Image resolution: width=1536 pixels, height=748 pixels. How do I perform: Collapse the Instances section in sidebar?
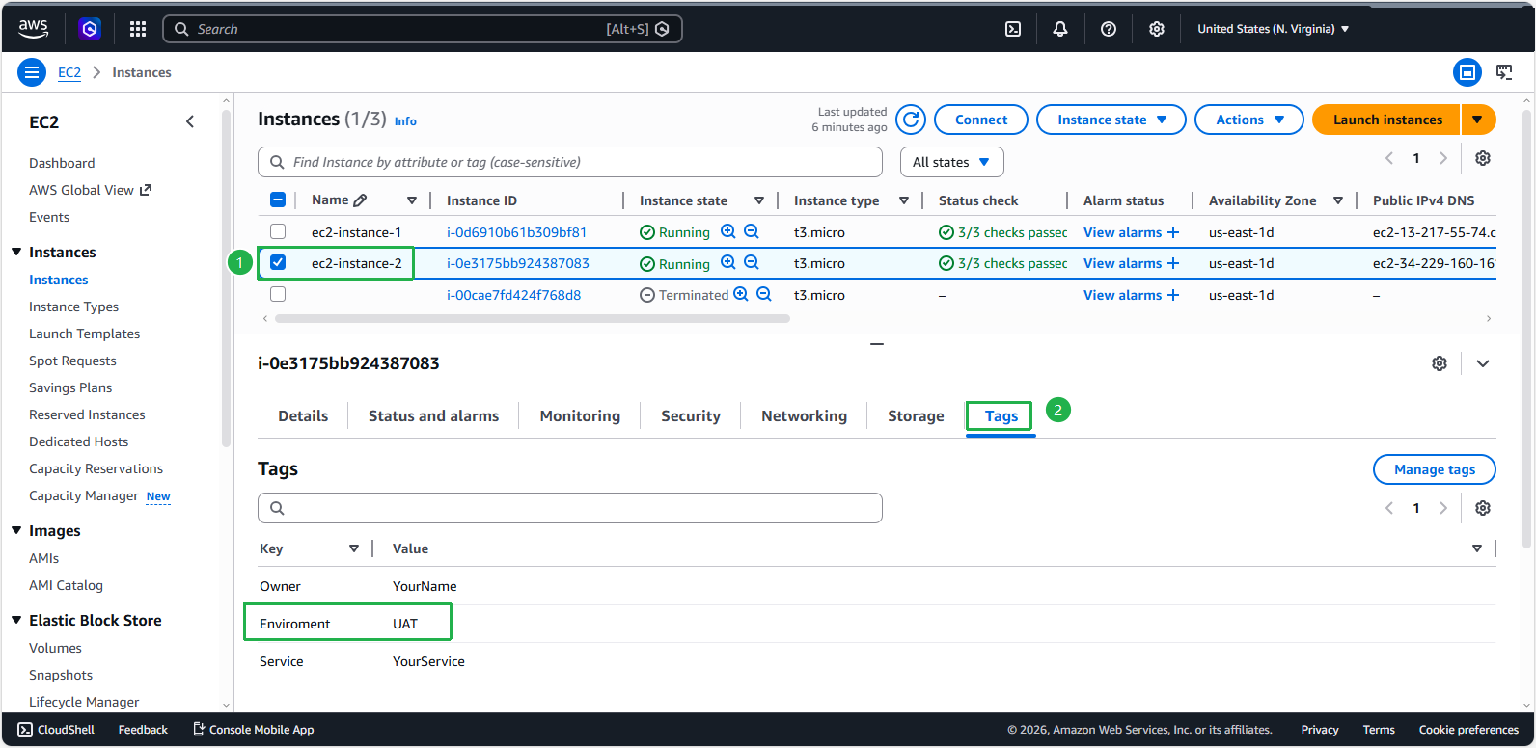click(x=16, y=252)
